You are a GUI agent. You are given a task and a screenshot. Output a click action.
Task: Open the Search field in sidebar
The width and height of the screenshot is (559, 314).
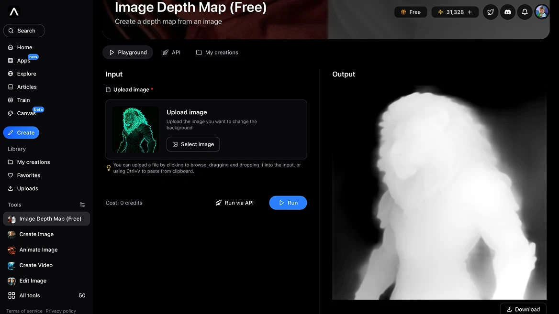pos(24,31)
